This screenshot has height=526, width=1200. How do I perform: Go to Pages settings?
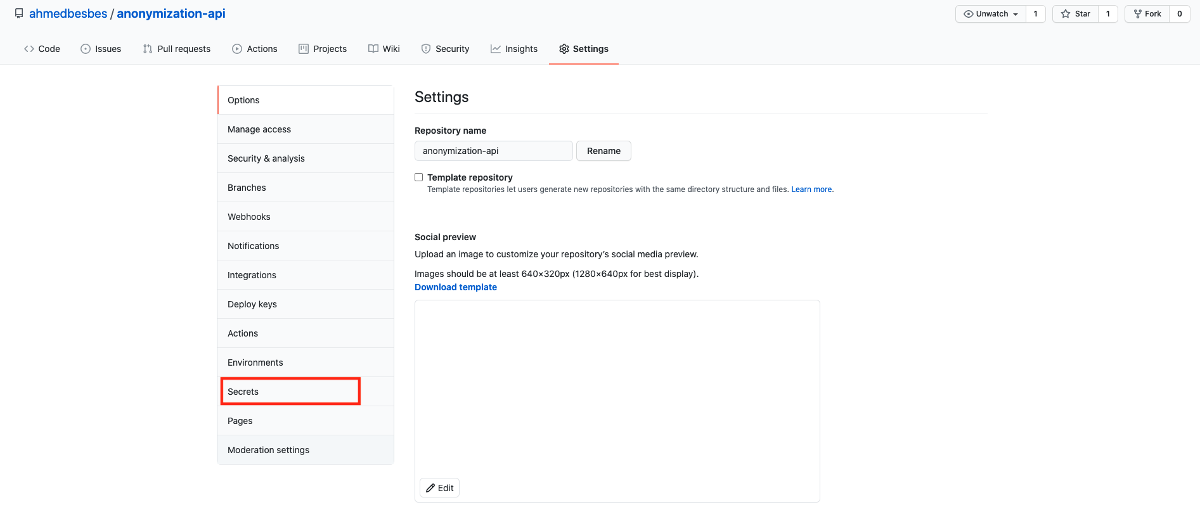[306, 421]
